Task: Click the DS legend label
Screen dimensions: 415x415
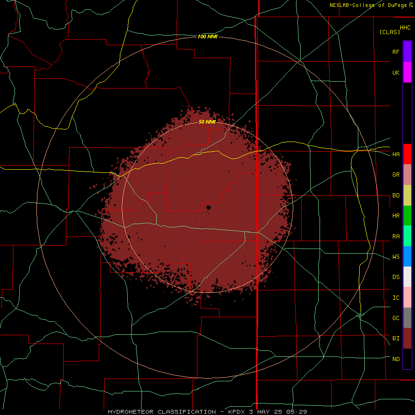Action: 396,277
